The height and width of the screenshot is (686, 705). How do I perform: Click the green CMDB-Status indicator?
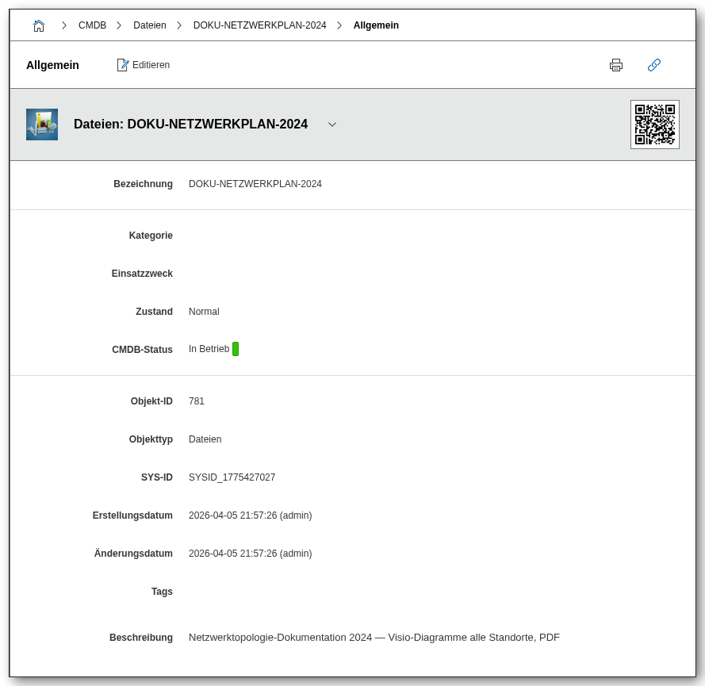[x=236, y=349]
